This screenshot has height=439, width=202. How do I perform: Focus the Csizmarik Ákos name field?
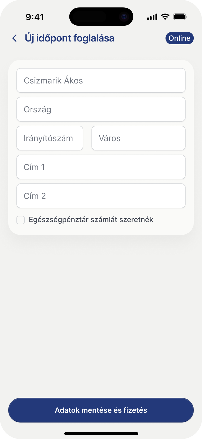[x=101, y=80]
